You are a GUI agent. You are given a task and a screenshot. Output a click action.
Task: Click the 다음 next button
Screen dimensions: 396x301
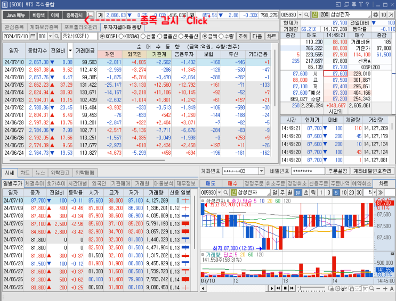tap(257, 36)
